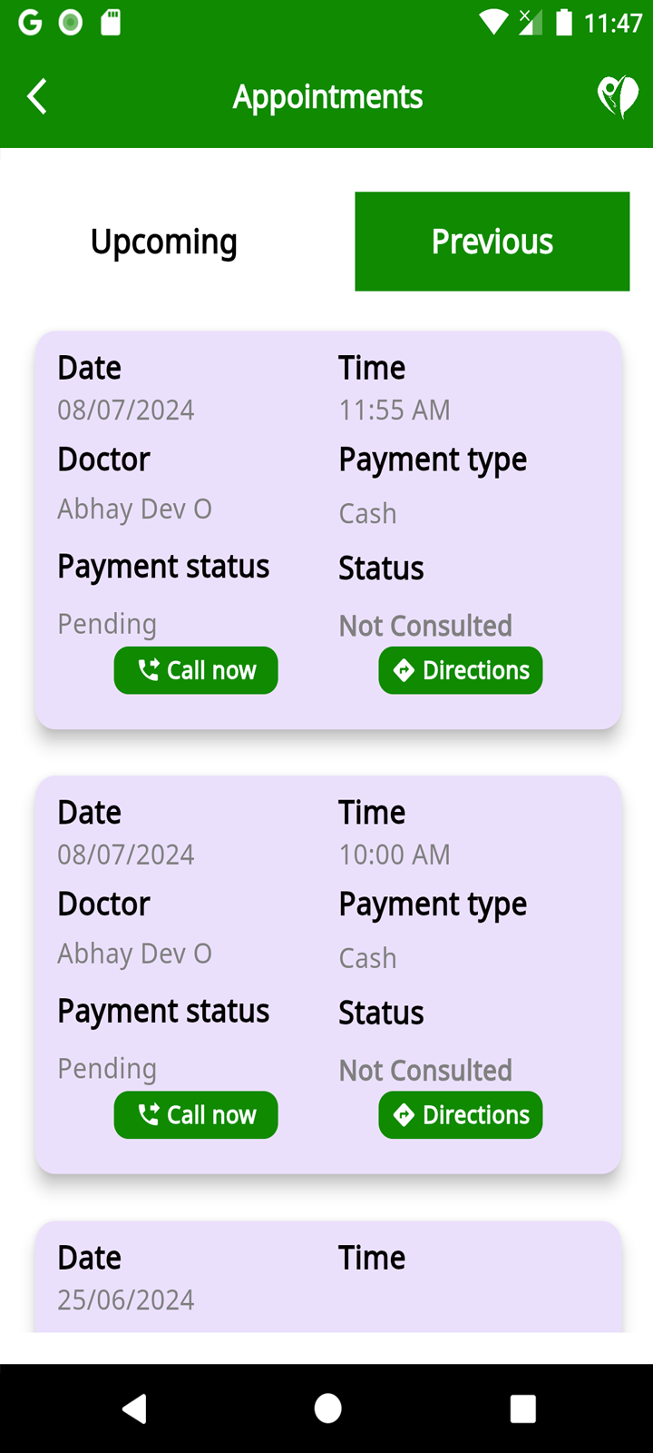Tap the SD card icon in status bar
The height and width of the screenshot is (1453, 653).
point(111,22)
